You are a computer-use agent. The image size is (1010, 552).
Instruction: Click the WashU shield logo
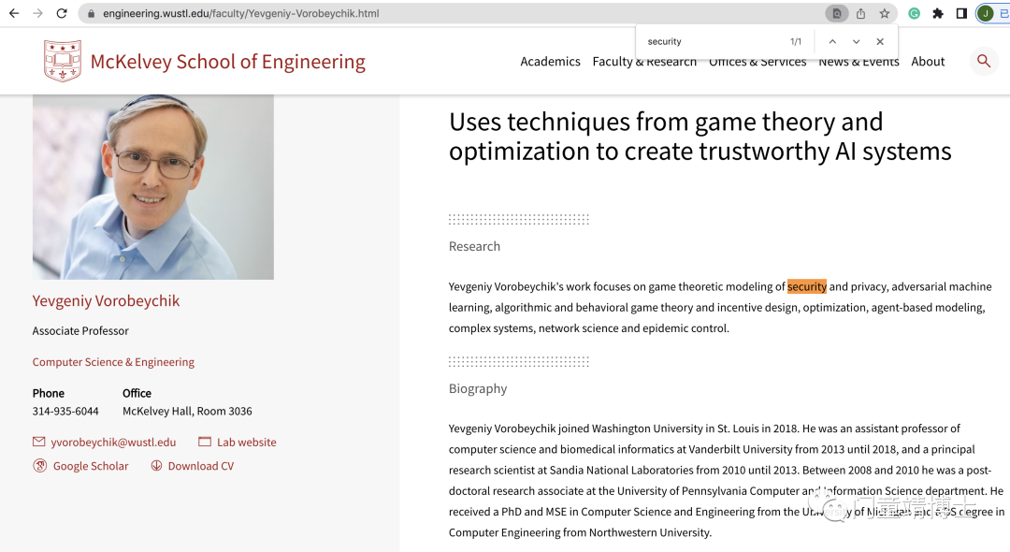(63, 61)
